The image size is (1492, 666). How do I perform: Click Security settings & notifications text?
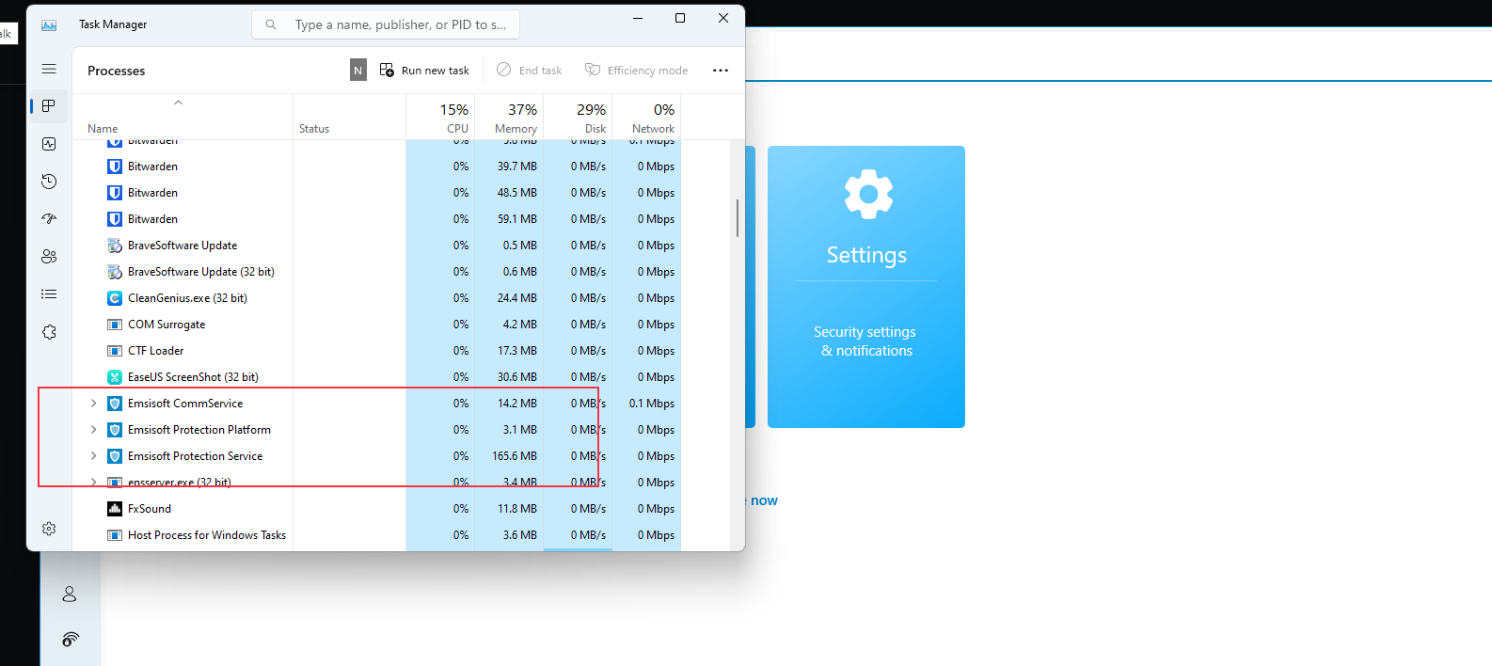pyautogui.click(x=865, y=341)
